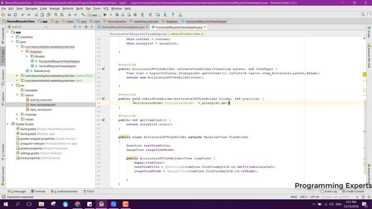Collapse the Gradle Scripts node

click(8, 124)
